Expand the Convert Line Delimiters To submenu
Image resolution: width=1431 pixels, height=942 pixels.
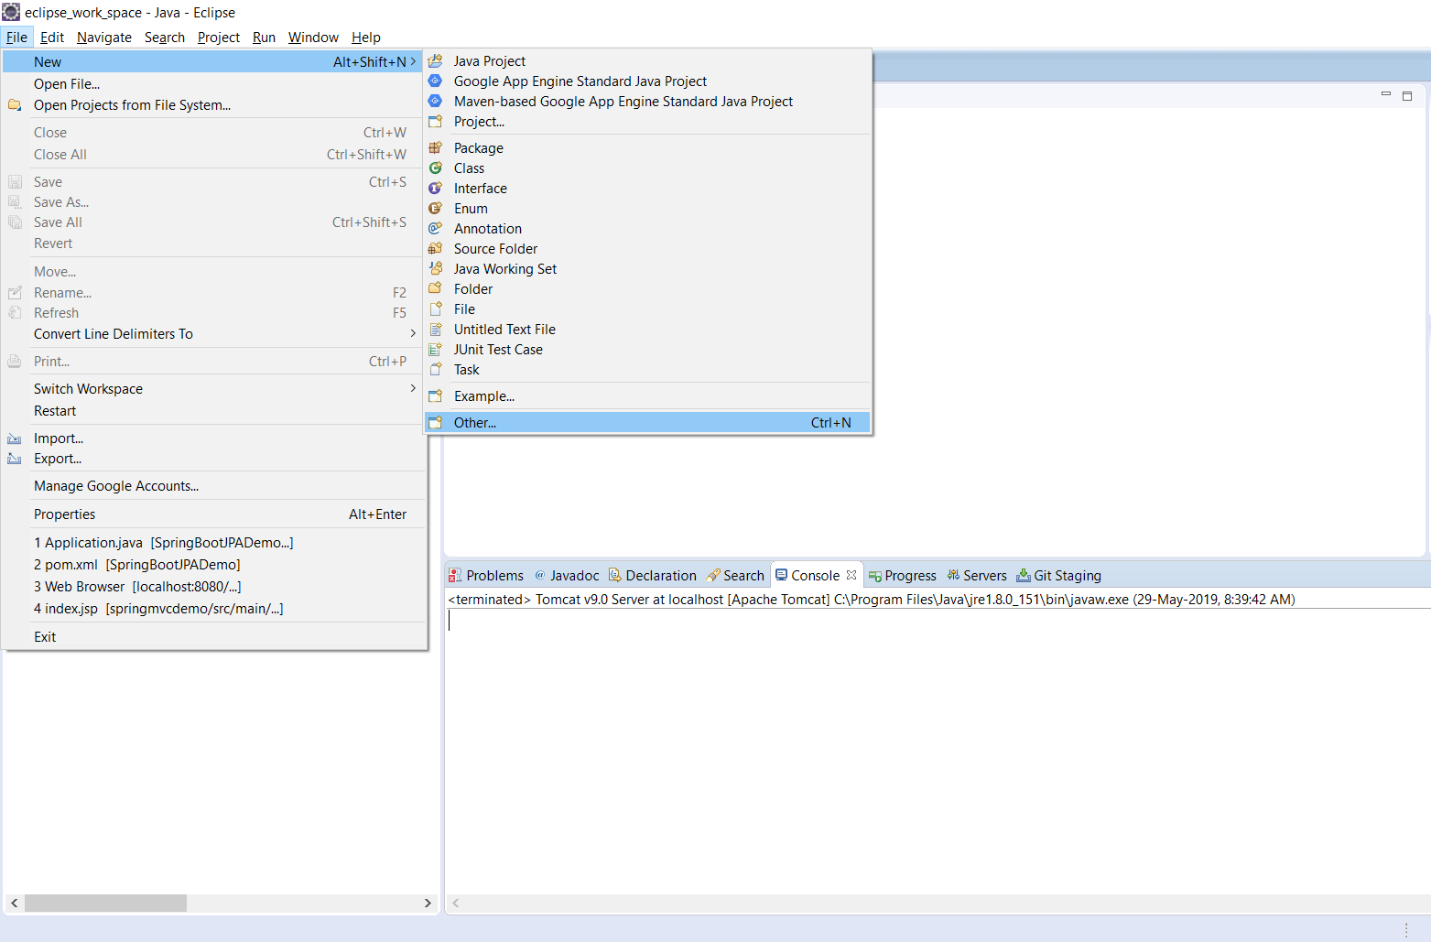pos(413,334)
